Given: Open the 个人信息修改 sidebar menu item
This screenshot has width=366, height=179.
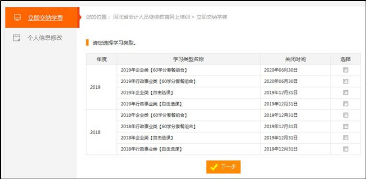Looking at the screenshot, I should click(x=45, y=37).
